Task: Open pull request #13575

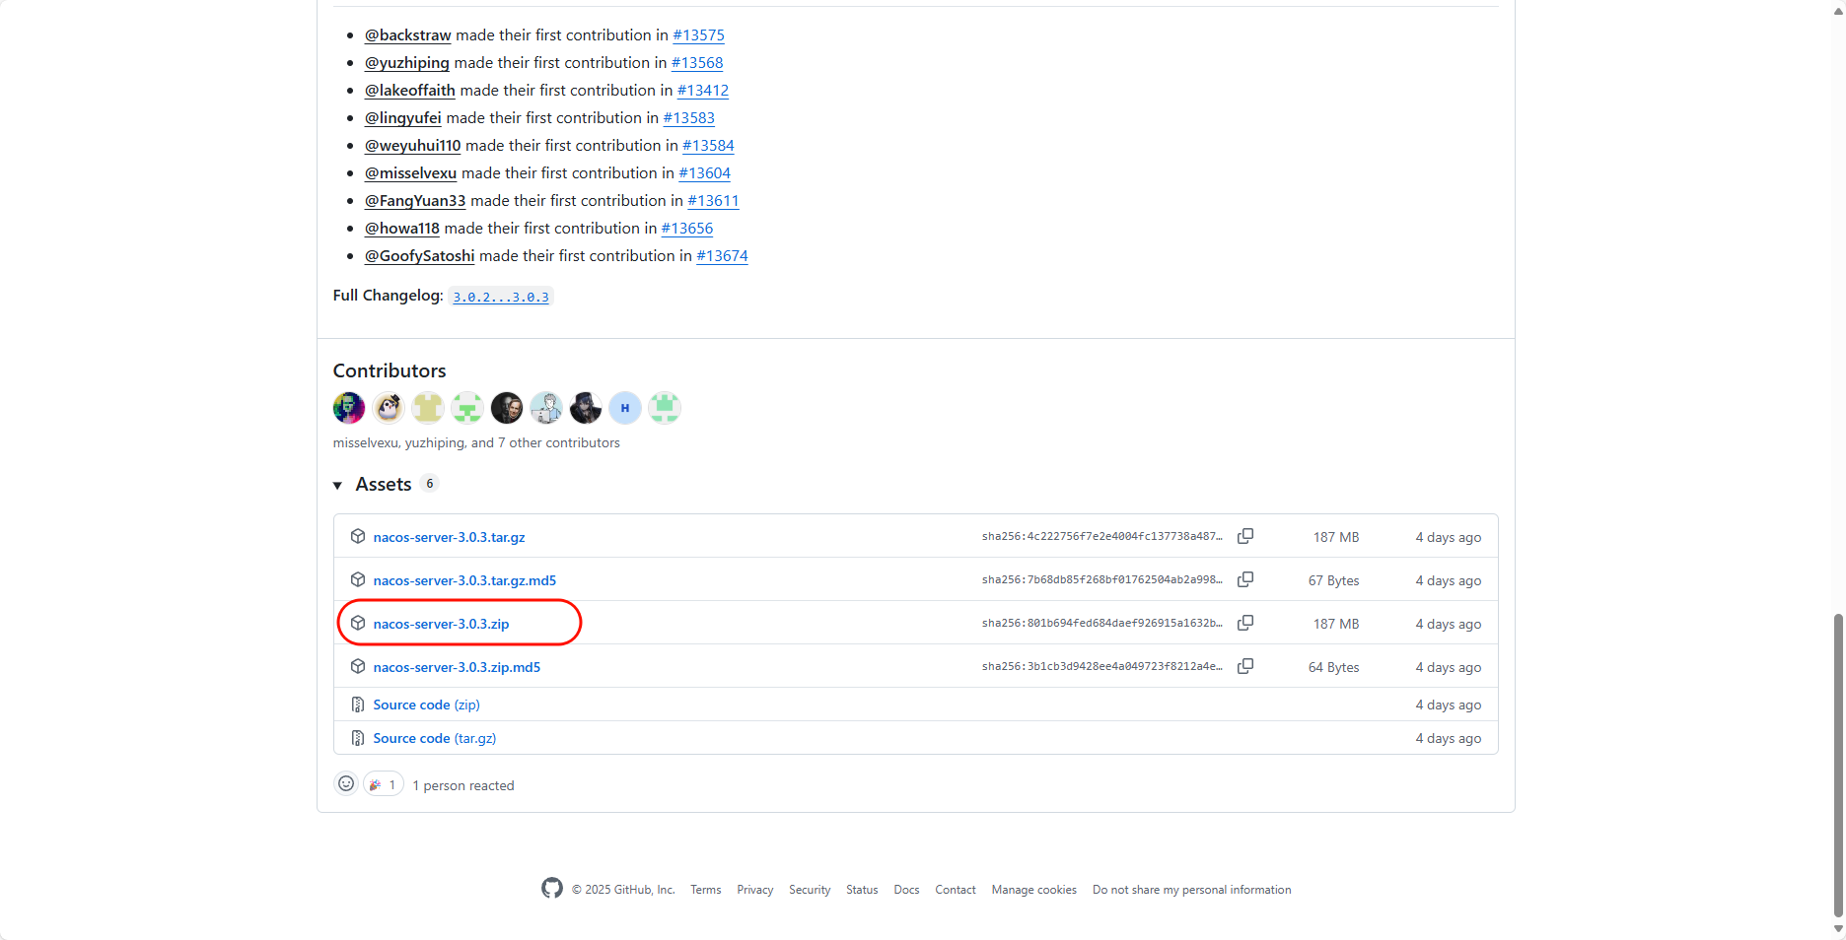Action: (698, 34)
